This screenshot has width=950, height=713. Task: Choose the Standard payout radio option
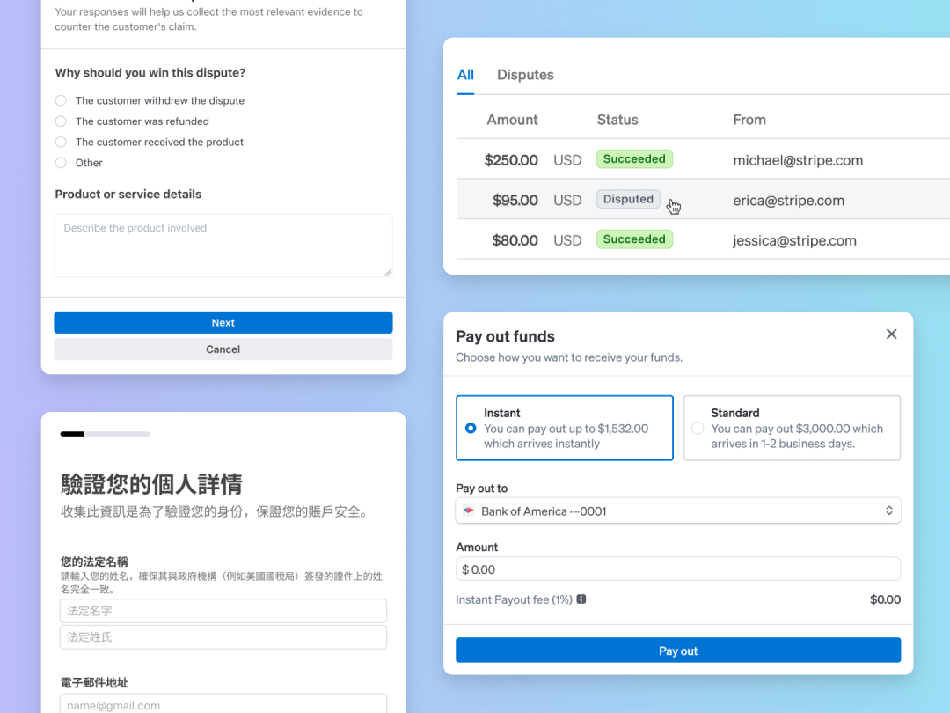698,428
